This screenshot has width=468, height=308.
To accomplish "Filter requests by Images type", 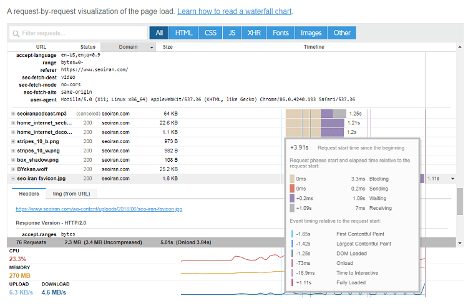I will click(311, 33).
